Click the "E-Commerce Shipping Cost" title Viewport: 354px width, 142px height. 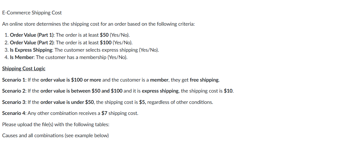point(32,13)
